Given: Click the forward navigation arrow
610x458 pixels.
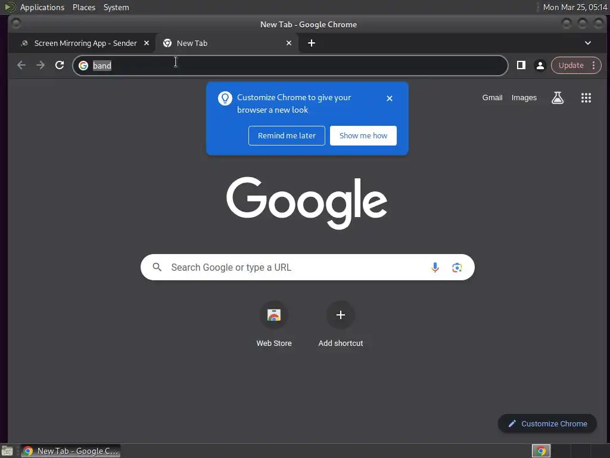Looking at the screenshot, I should point(41,65).
